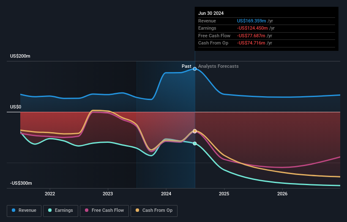The width and height of the screenshot is (347, 222).
Task: Click the US$200m y-axis label
Action: tap(20, 56)
